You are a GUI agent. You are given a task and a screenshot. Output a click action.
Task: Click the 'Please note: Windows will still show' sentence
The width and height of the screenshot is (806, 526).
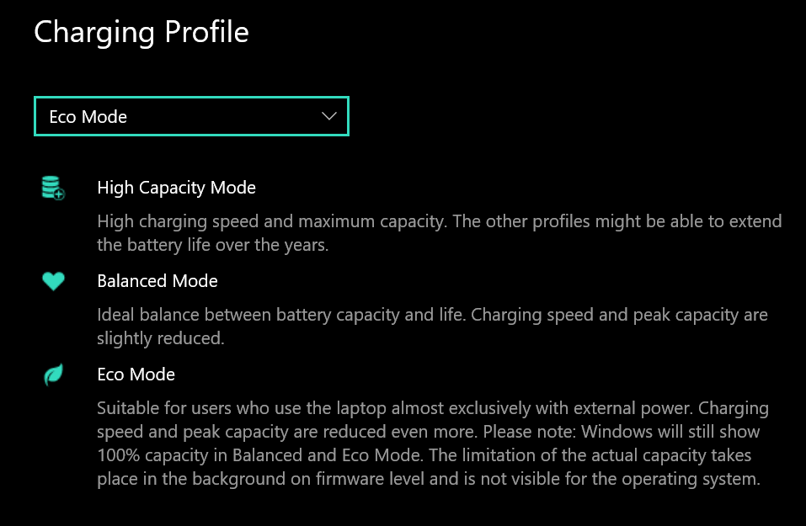(621, 432)
